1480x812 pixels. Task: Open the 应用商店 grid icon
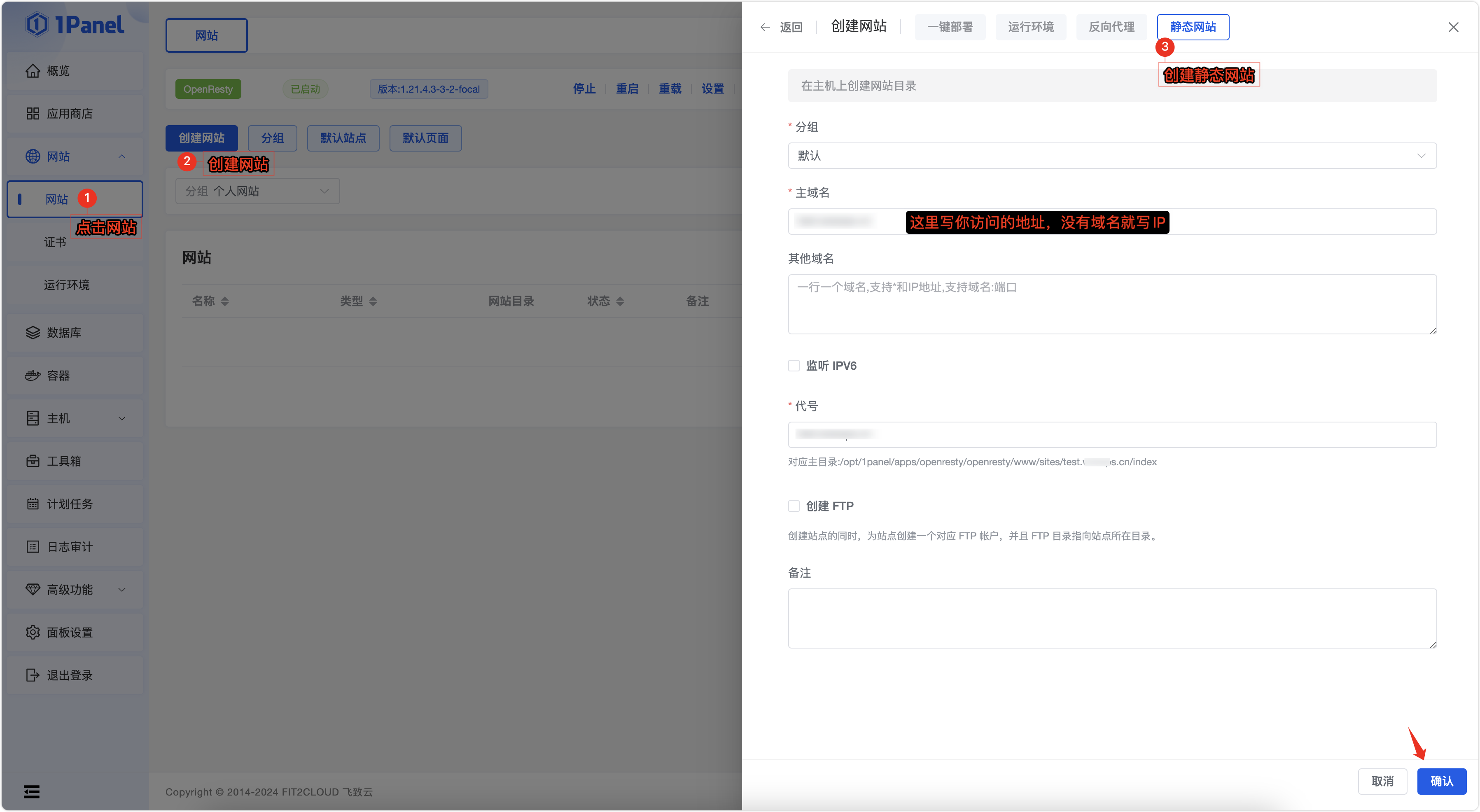[33, 114]
